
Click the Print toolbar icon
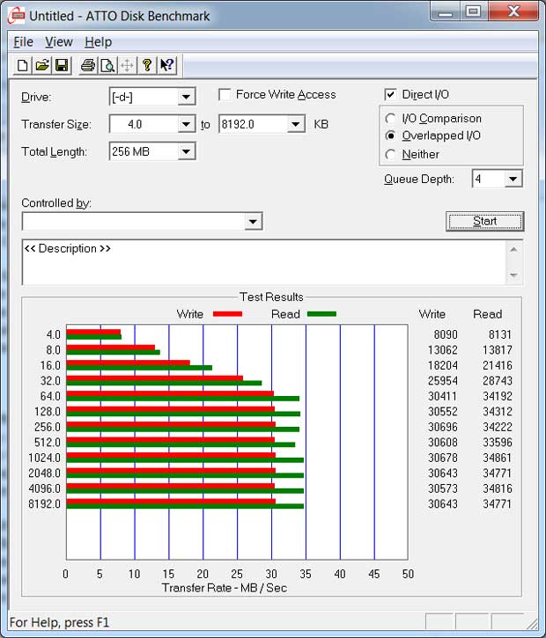(x=88, y=65)
